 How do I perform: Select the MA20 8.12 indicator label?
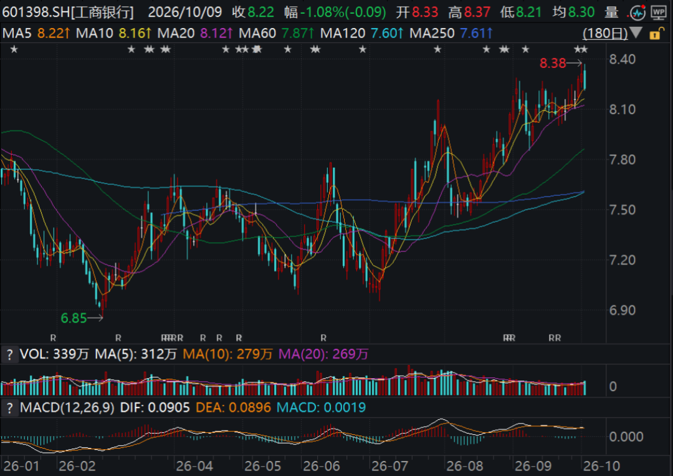(x=195, y=33)
